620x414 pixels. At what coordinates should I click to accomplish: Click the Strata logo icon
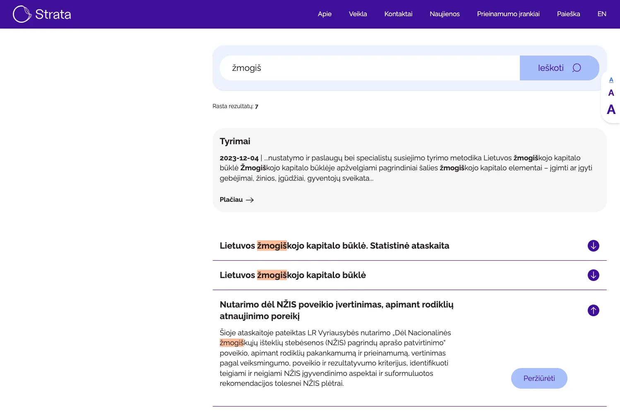[x=22, y=14]
